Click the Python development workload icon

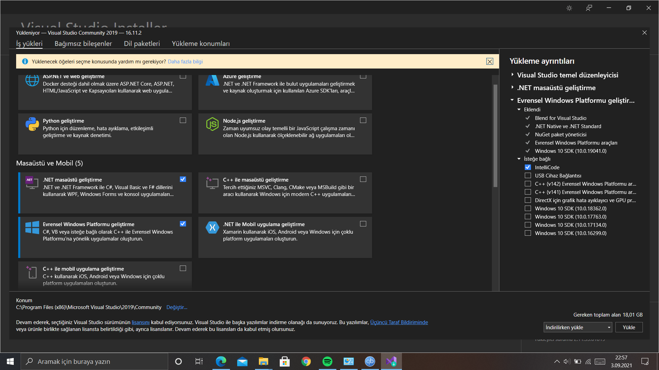click(32, 124)
